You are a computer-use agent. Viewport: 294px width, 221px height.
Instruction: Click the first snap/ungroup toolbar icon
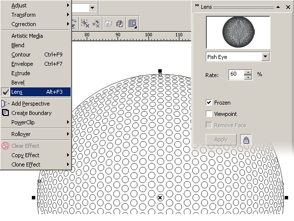[x=85, y=24]
